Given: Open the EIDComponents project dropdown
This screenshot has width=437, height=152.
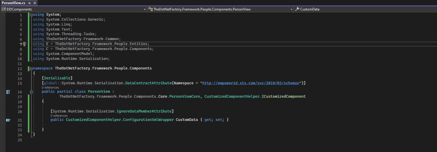Looking at the screenshot, I should (x=74, y=9).
